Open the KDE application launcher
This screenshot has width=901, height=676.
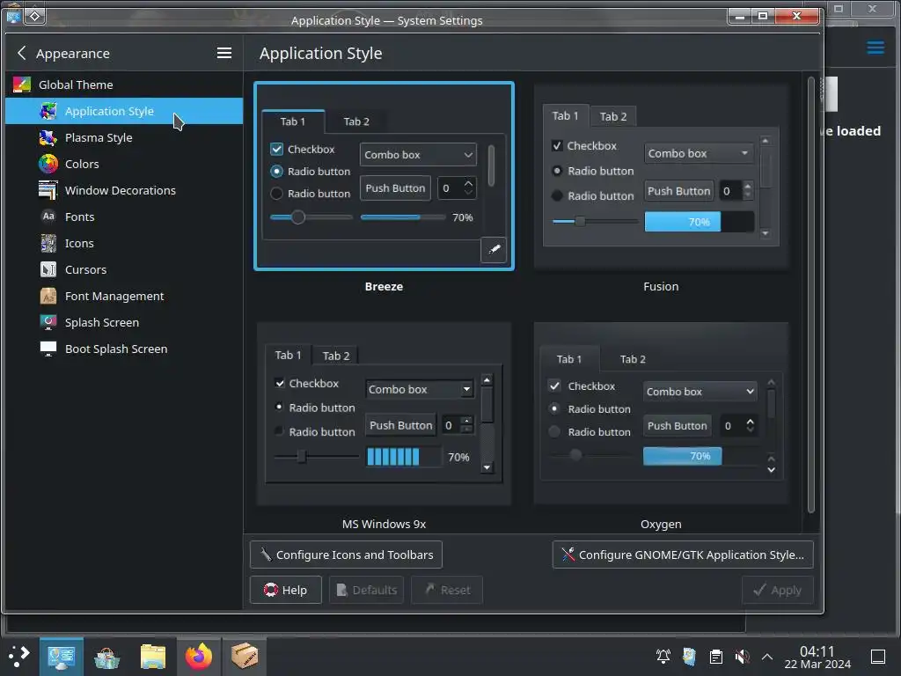click(19, 656)
